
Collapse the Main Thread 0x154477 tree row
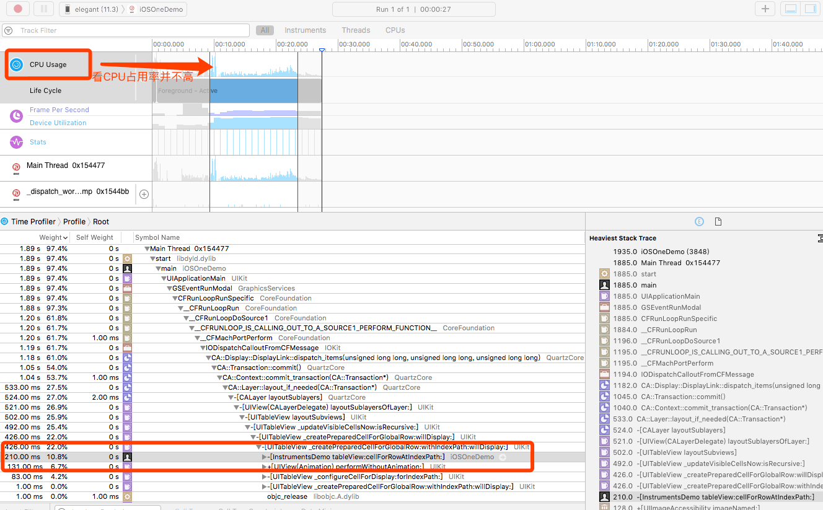[x=147, y=248]
